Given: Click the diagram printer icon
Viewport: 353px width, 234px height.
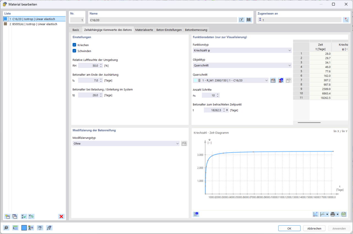Looking at the screenshot, I should pyautogui.click(x=333, y=214).
